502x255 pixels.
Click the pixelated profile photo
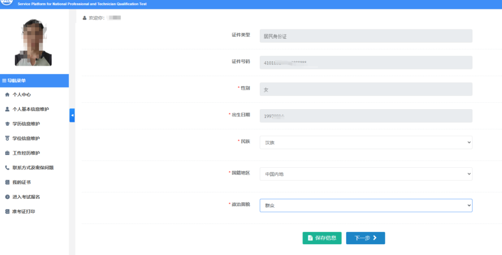click(33, 43)
